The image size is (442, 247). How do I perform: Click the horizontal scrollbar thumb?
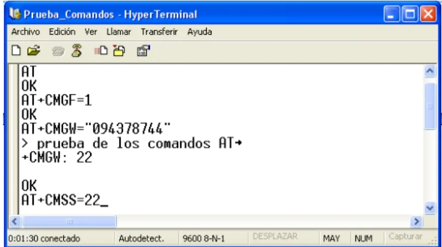69,222
